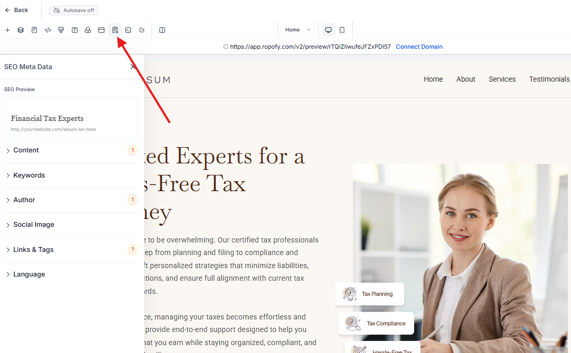Click the cookie icon in toolbar
This screenshot has width=571, height=353.
click(142, 30)
